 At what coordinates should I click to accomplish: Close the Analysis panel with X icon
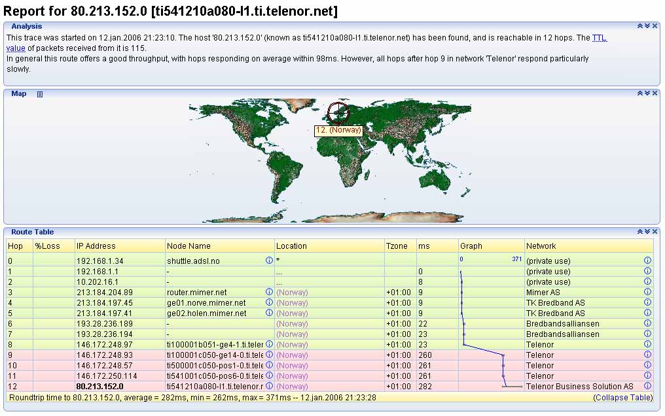pos(655,26)
